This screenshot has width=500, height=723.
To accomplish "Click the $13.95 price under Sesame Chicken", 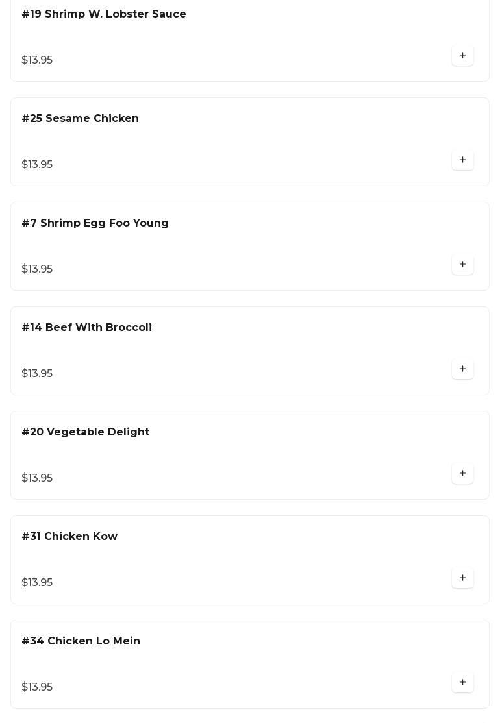I will (x=37, y=165).
